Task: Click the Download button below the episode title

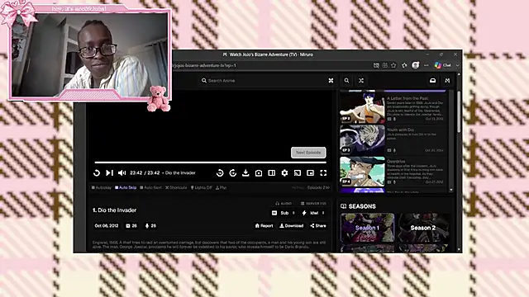Action: 292,226
